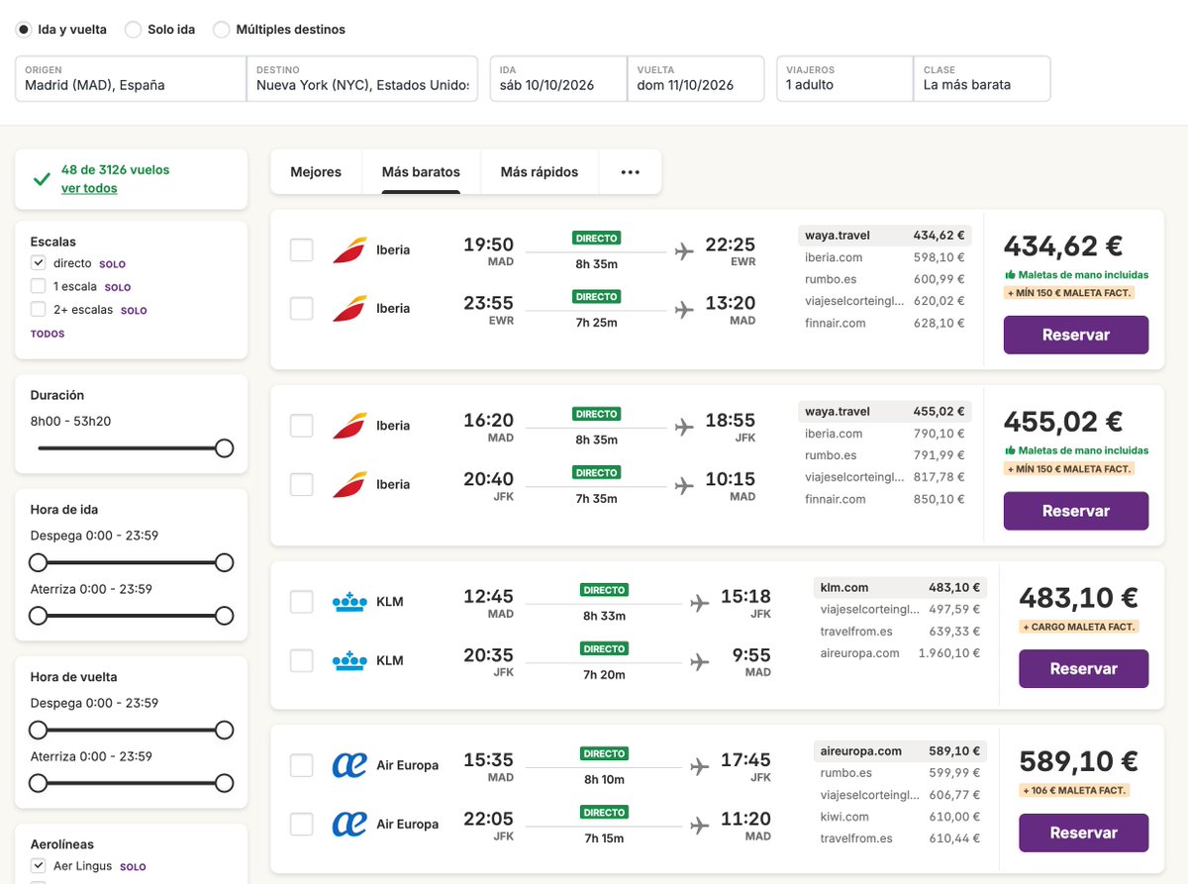Click Hora de vuelta Aterriza slider right handle
Image resolution: width=1188 pixels, height=884 pixels.
pyautogui.click(x=225, y=783)
